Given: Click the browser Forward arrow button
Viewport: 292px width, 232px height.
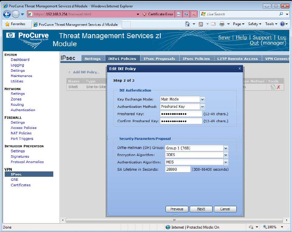Looking at the screenshot, I should coord(16,14).
